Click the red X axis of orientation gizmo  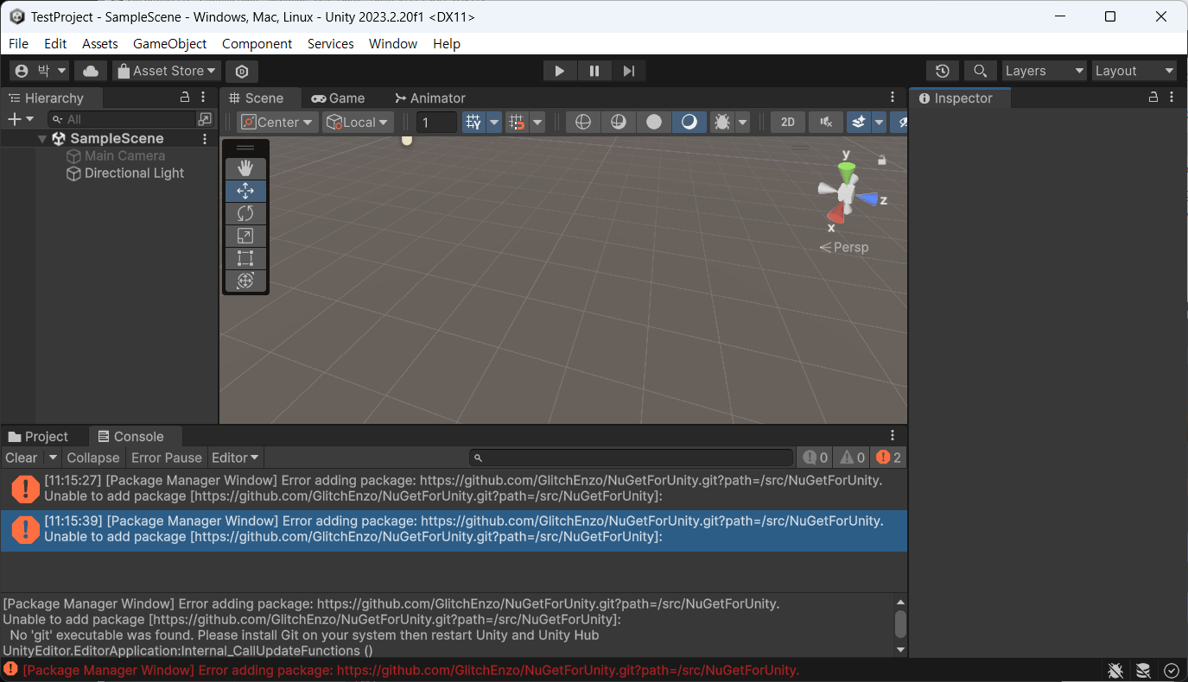tap(835, 213)
